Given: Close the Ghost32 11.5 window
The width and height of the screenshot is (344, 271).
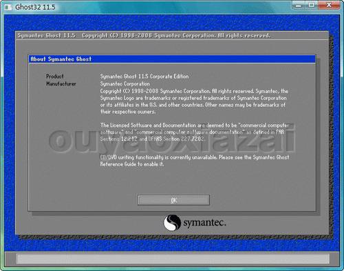Looking at the screenshot, I should coord(329,5).
